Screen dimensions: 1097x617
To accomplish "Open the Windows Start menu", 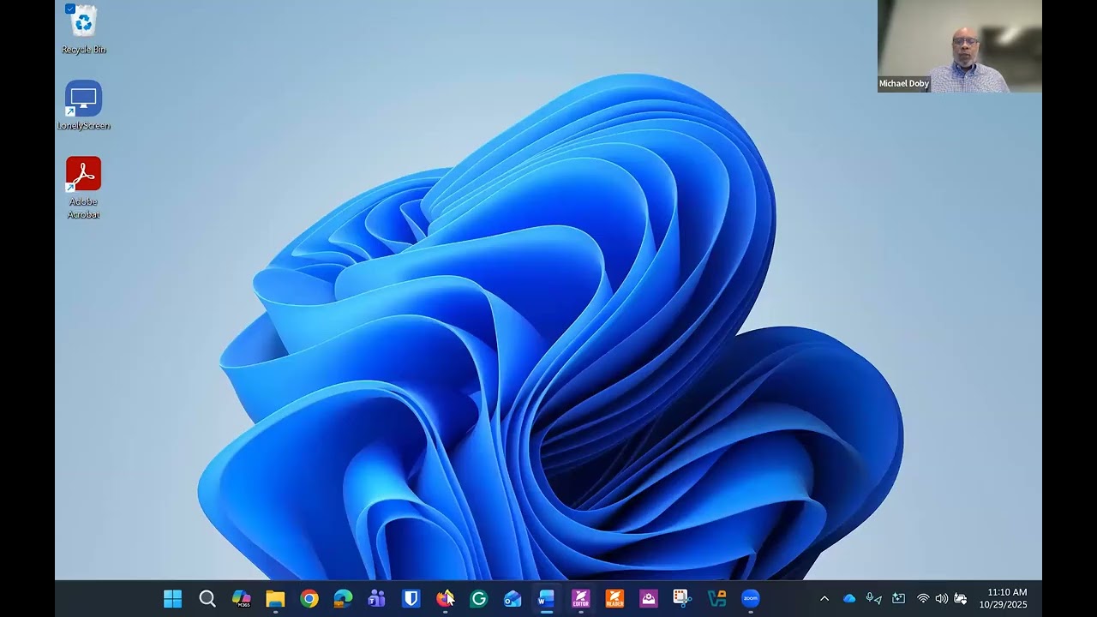I will (x=172, y=599).
